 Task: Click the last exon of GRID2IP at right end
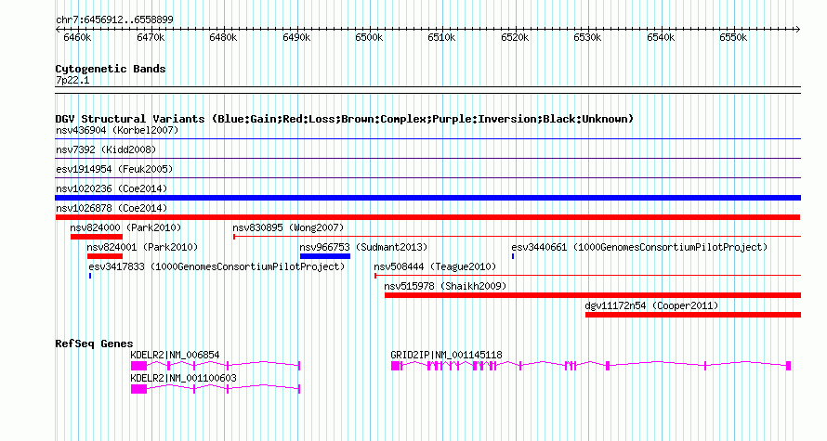789,366
